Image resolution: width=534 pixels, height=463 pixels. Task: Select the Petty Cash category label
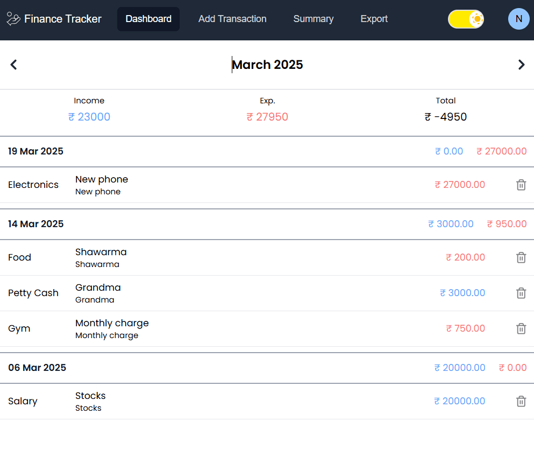[33, 293]
